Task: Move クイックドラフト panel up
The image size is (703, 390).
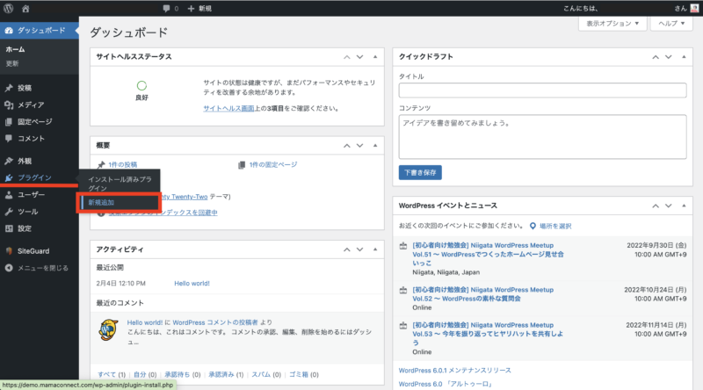Action: coord(656,57)
